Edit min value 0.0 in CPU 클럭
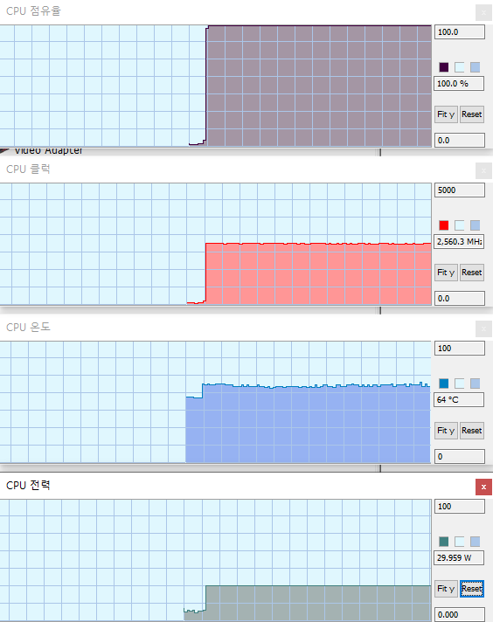Viewport: 493px width, 622px height. (459, 298)
